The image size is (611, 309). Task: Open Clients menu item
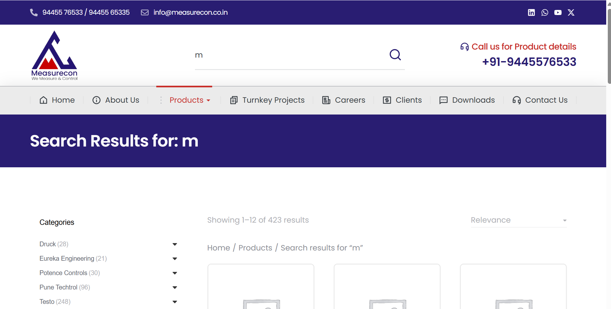409,100
